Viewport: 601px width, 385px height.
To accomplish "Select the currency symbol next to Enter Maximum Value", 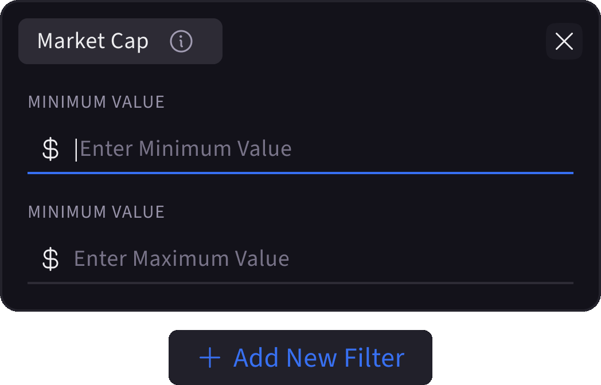I will pos(52,258).
